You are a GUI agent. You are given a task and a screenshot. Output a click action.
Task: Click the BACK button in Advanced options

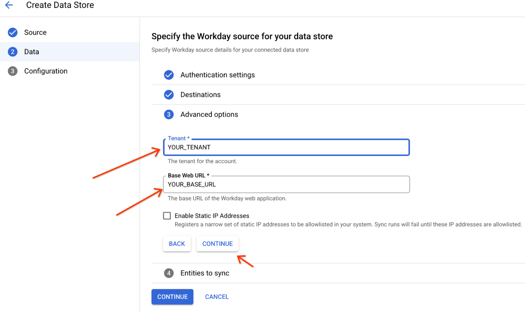click(177, 244)
